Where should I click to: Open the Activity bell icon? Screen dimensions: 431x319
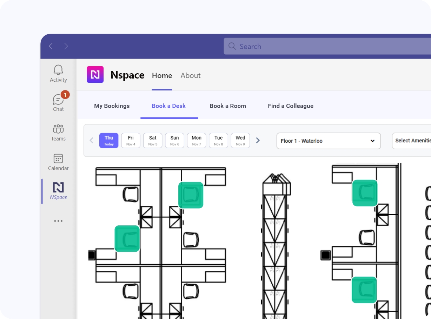(58, 74)
